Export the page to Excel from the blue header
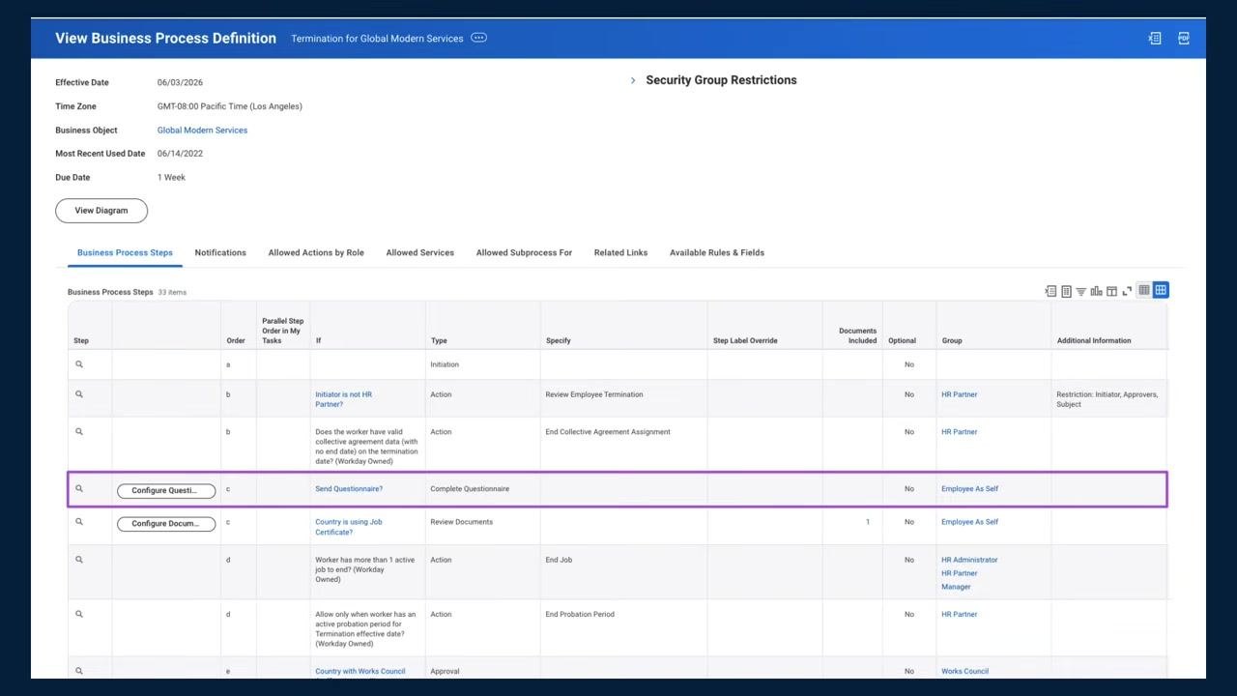This screenshot has width=1237, height=696. coord(1155,39)
